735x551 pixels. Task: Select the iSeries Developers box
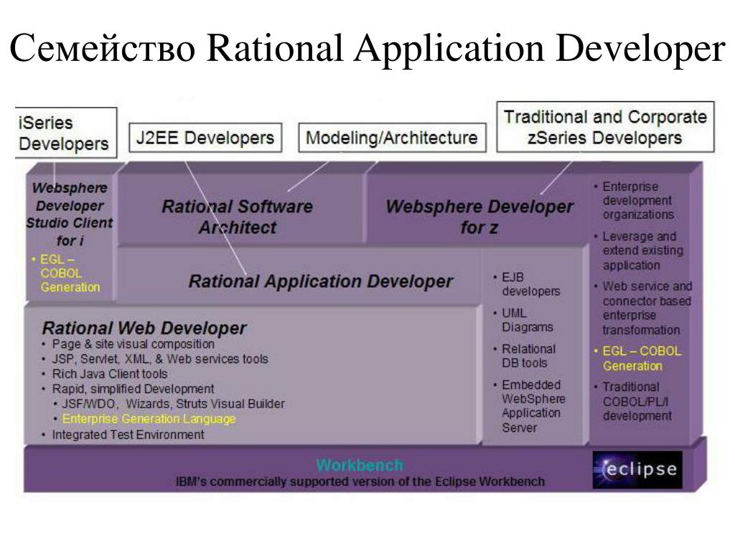tap(66, 133)
